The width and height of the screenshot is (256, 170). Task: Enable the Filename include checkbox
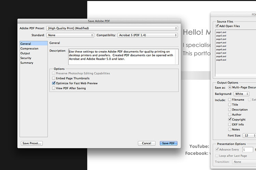230,100
